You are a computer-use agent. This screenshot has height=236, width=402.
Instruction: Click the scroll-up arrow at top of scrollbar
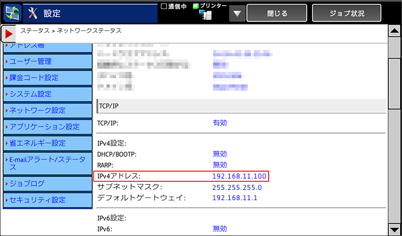393,32
